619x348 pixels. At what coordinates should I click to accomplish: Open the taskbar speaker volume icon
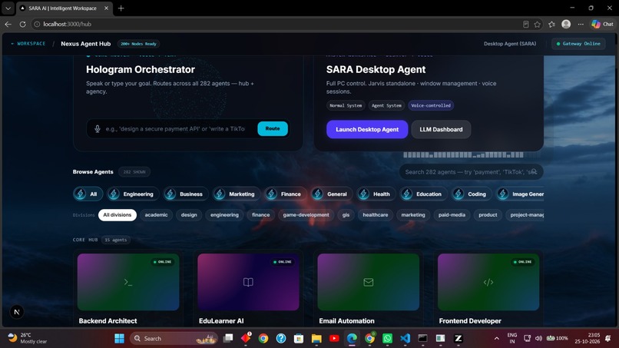point(538,339)
